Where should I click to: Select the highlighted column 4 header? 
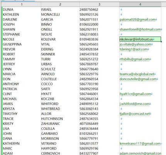point(140,5)
